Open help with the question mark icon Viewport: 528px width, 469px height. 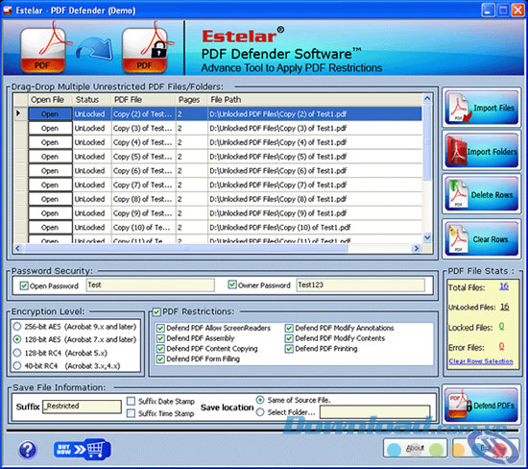[27, 450]
